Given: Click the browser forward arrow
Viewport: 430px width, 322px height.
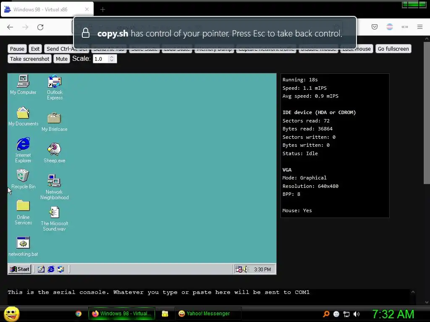Looking at the screenshot, I should tap(25, 27).
